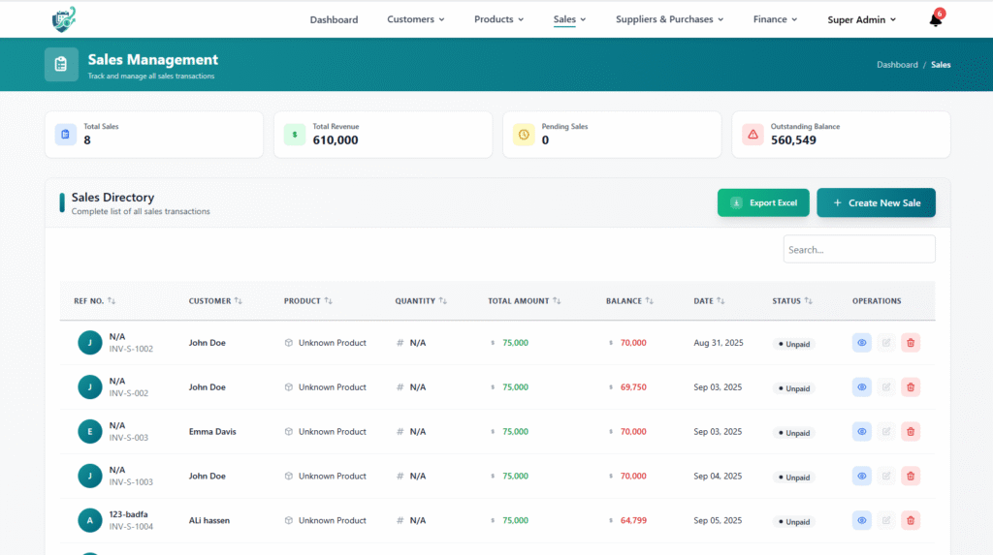Edit the INV-S-002 sale using pencil icon

(x=885, y=387)
